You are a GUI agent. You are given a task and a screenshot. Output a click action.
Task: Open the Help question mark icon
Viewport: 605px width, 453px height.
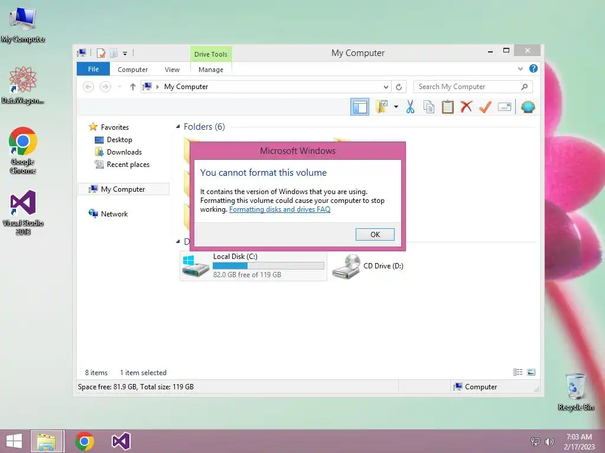tap(534, 68)
